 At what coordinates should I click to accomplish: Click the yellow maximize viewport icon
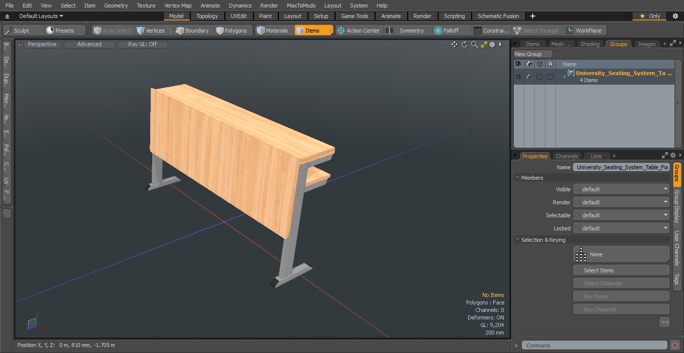point(484,45)
